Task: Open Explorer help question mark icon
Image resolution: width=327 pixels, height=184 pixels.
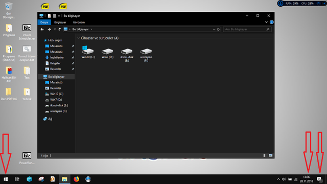Action: (271, 22)
